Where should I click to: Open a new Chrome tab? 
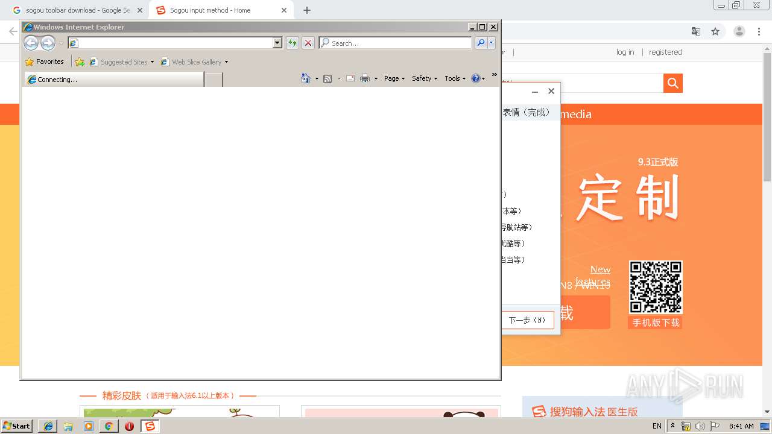click(307, 10)
